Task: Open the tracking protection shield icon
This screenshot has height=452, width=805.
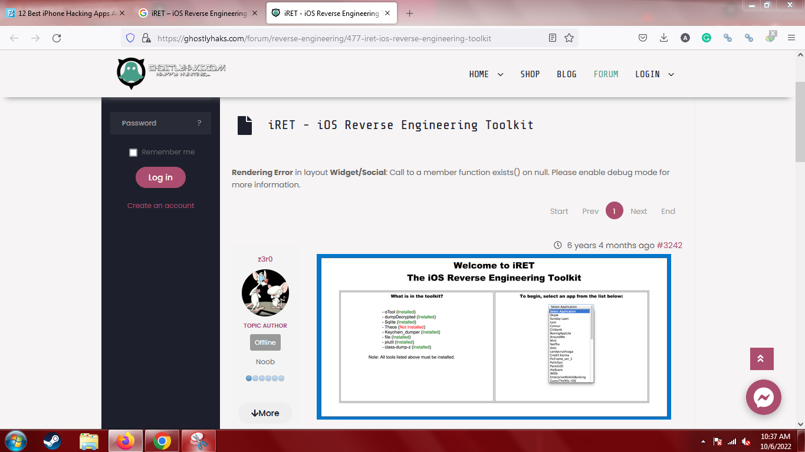Action: [131, 38]
